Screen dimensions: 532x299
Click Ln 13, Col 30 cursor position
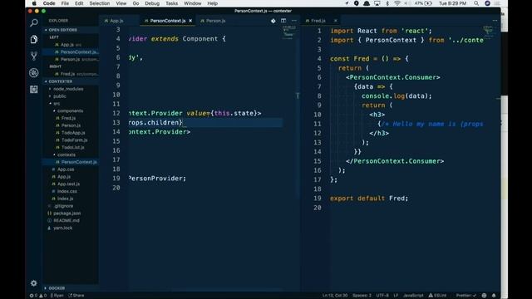(x=335, y=296)
